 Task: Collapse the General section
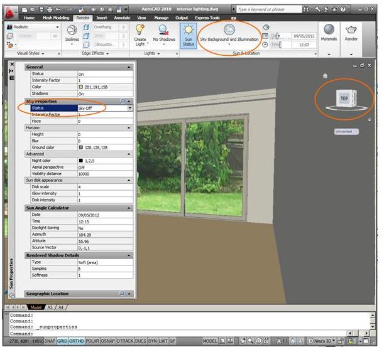point(129,67)
